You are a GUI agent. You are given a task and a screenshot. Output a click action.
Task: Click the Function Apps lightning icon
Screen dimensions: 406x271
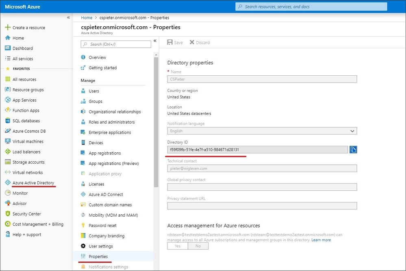pyautogui.click(x=8, y=110)
